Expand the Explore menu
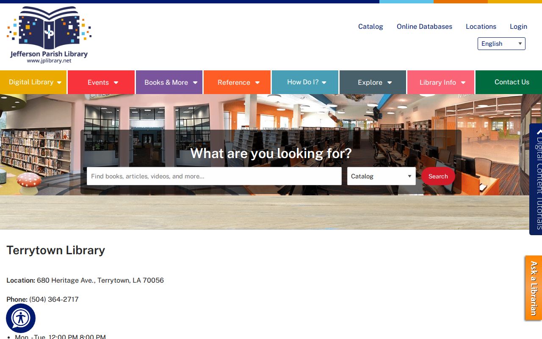 [x=373, y=82]
